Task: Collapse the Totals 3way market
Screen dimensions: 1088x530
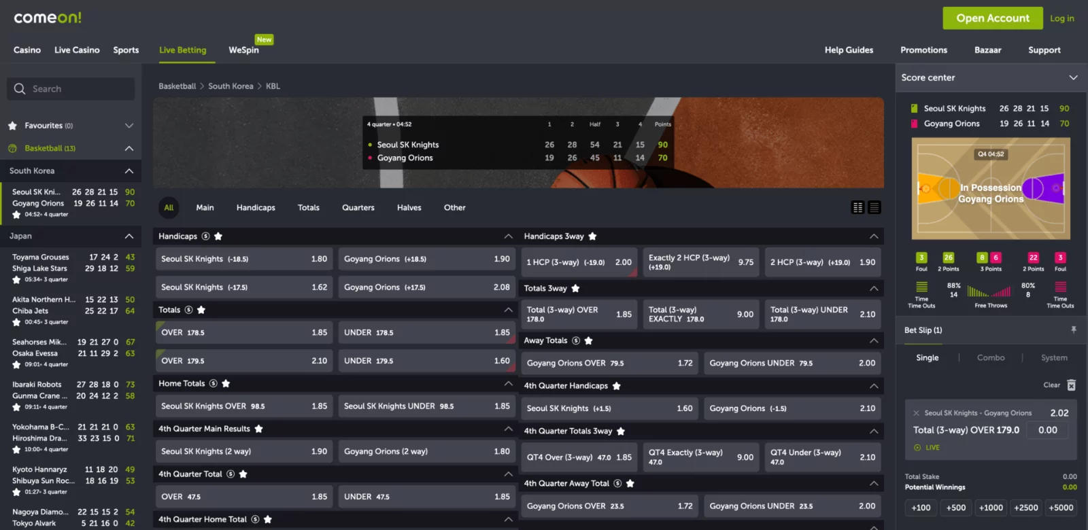Action: tap(874, 289)
